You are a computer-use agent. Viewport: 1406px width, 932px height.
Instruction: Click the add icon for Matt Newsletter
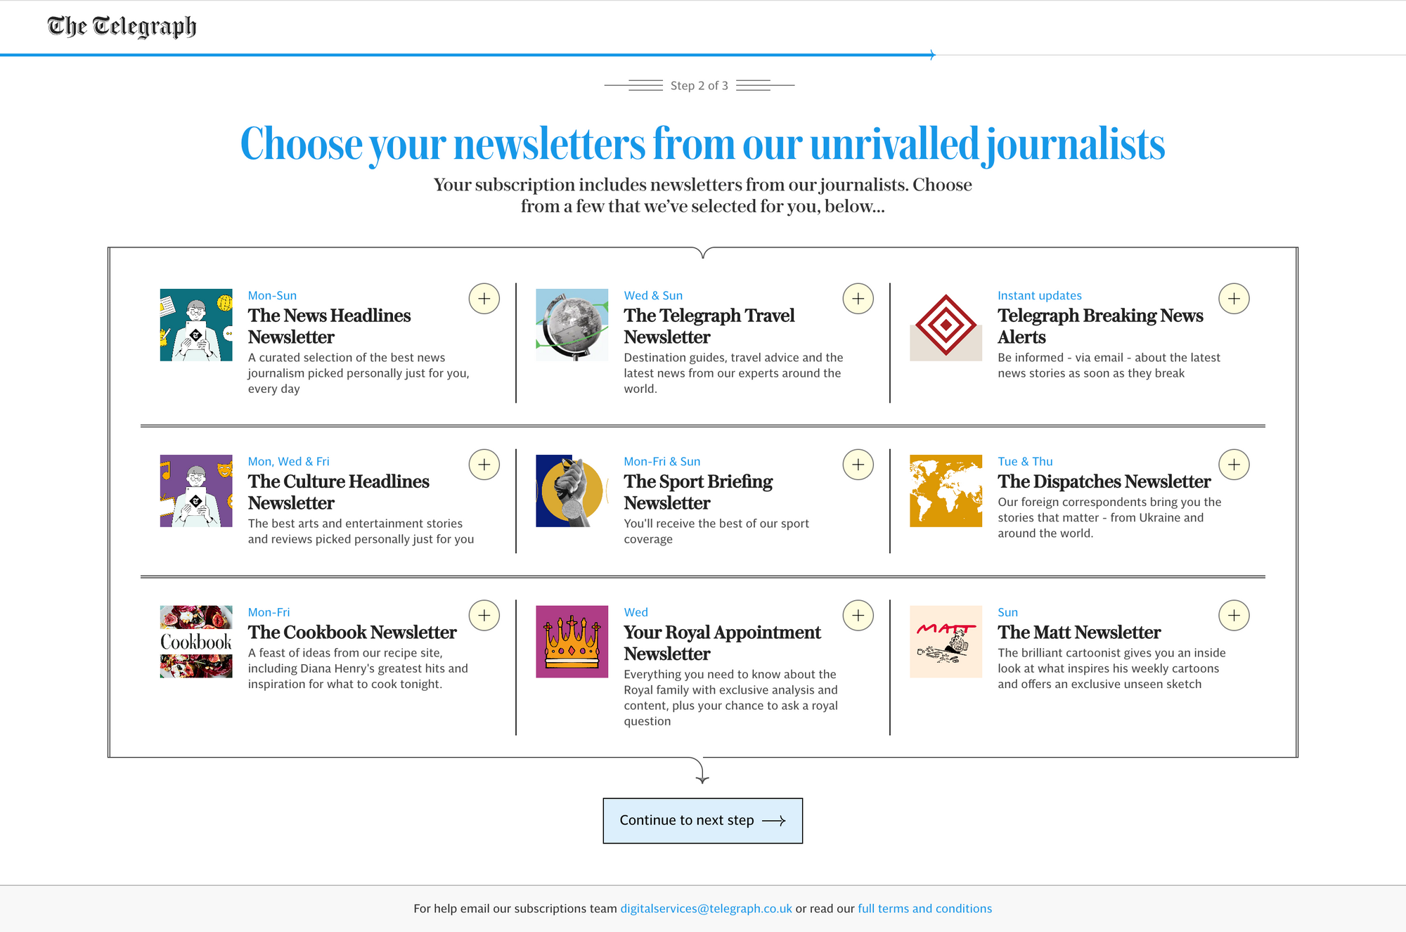coord(1232,615)
